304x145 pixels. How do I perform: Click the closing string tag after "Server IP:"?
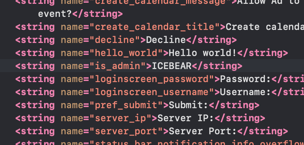pos(240,118)
